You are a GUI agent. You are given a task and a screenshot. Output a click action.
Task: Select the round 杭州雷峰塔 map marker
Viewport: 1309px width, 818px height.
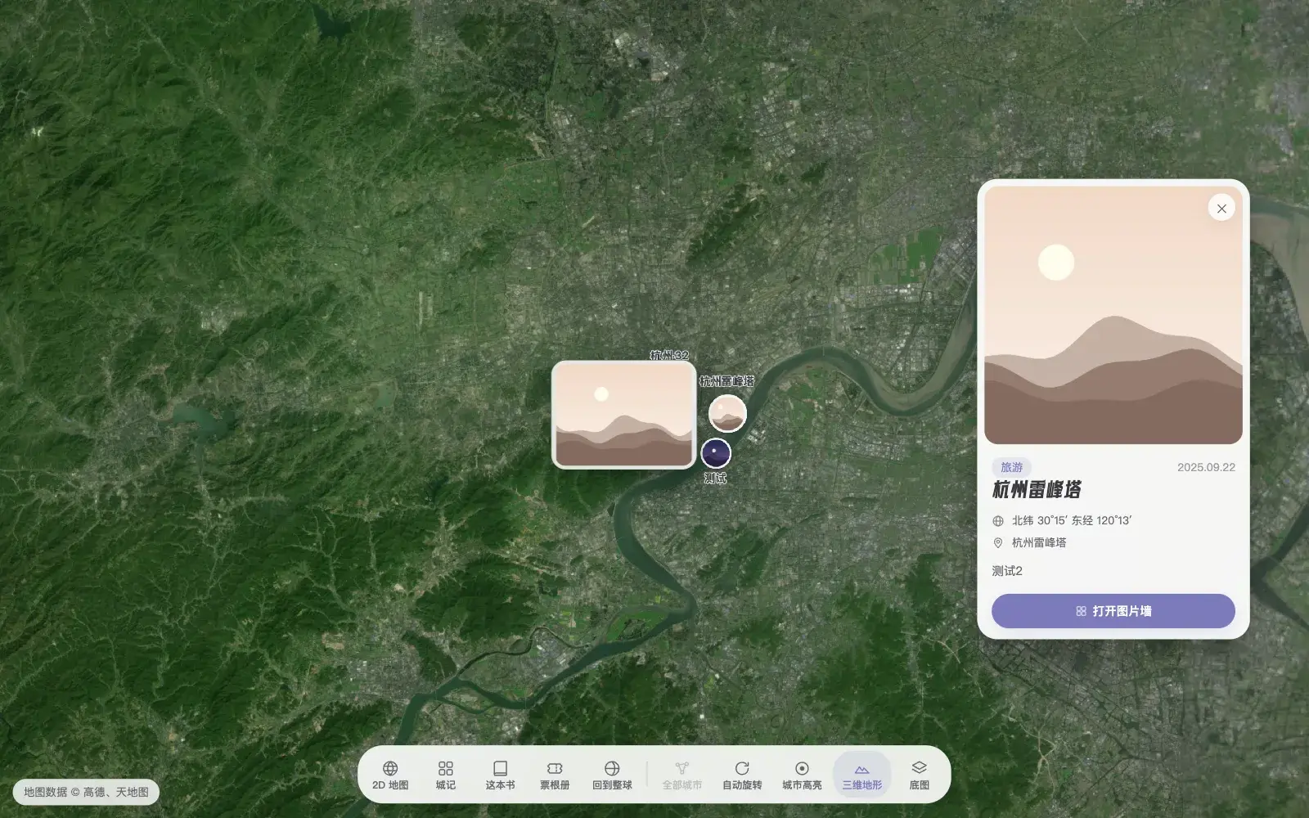(x=727, y=413)
